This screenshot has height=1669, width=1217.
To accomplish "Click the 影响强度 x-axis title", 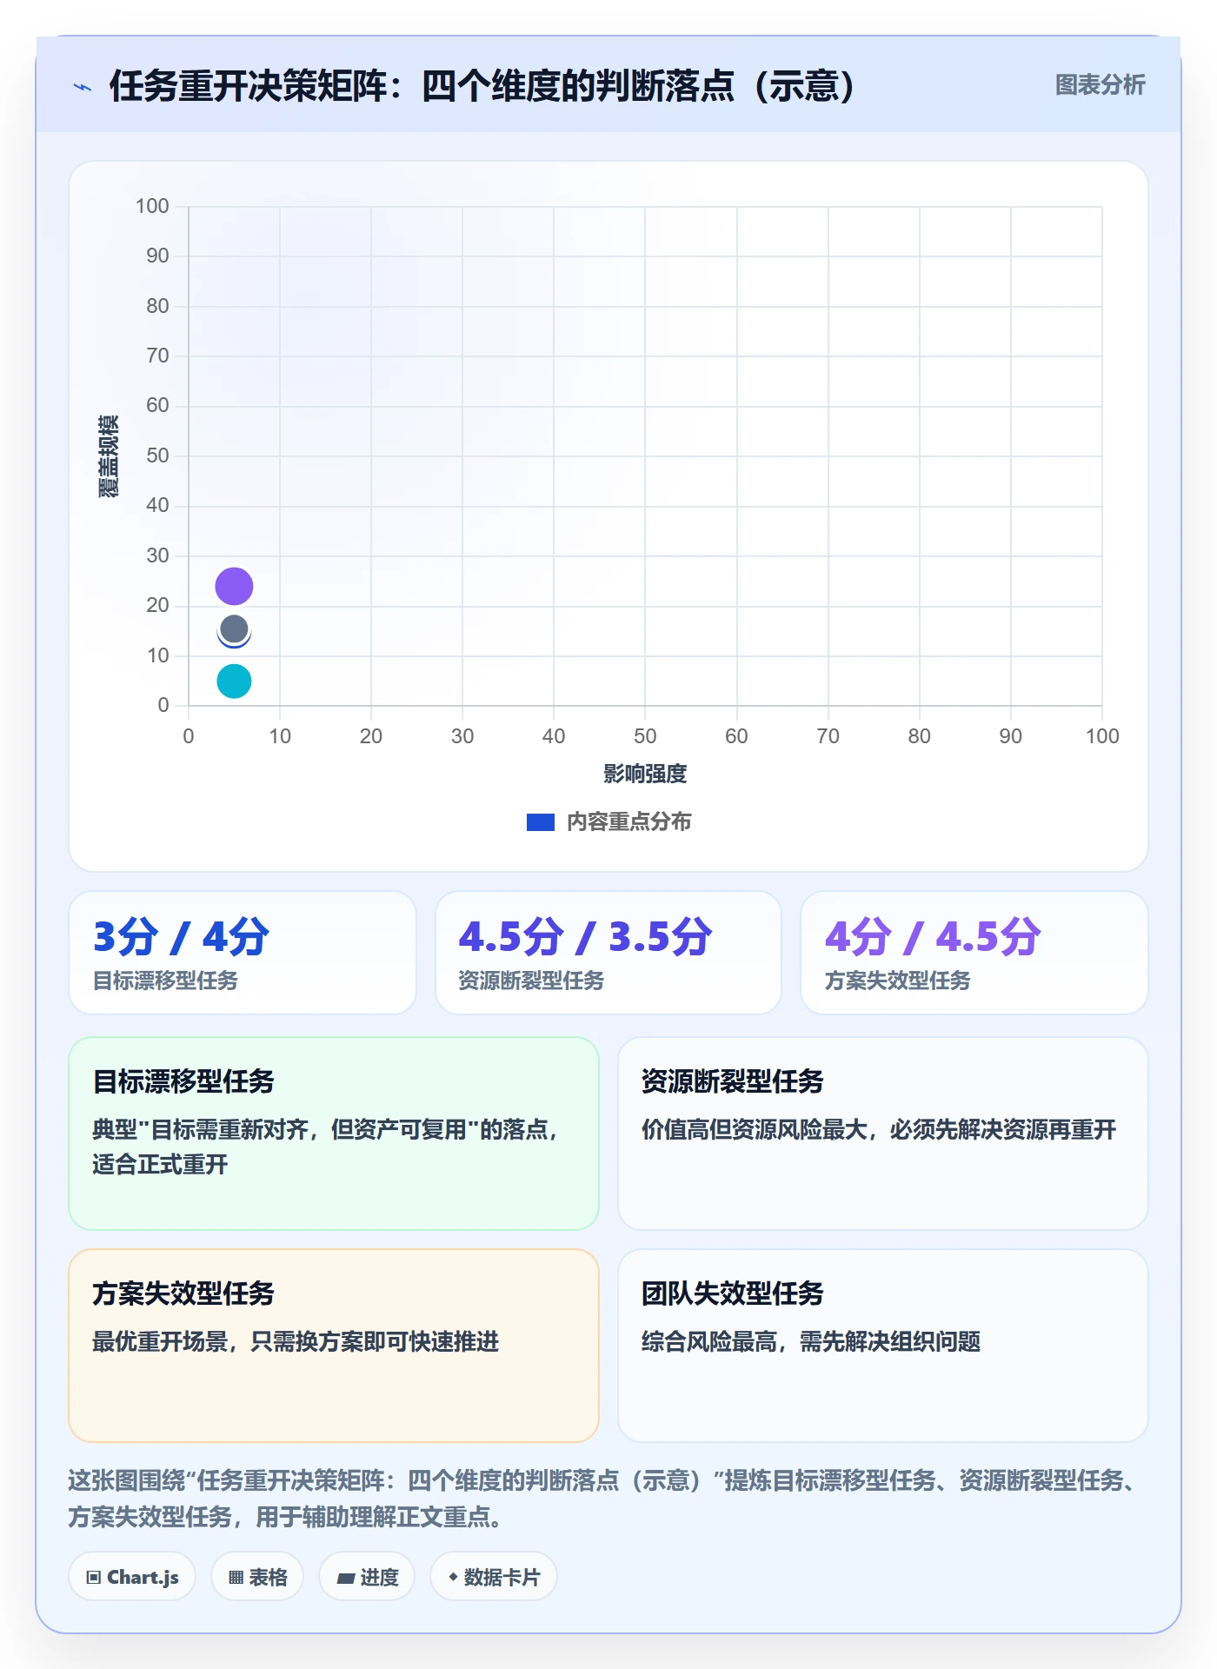I will (645, 773).
